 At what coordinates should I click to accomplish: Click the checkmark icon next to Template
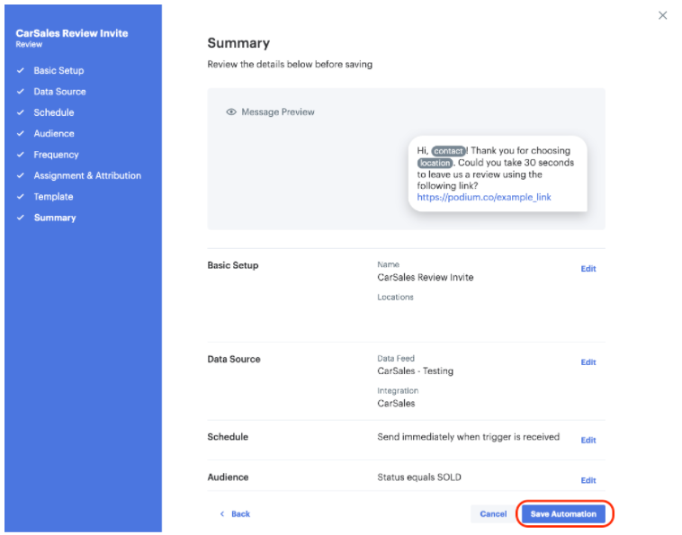click(x=21, y=197)
